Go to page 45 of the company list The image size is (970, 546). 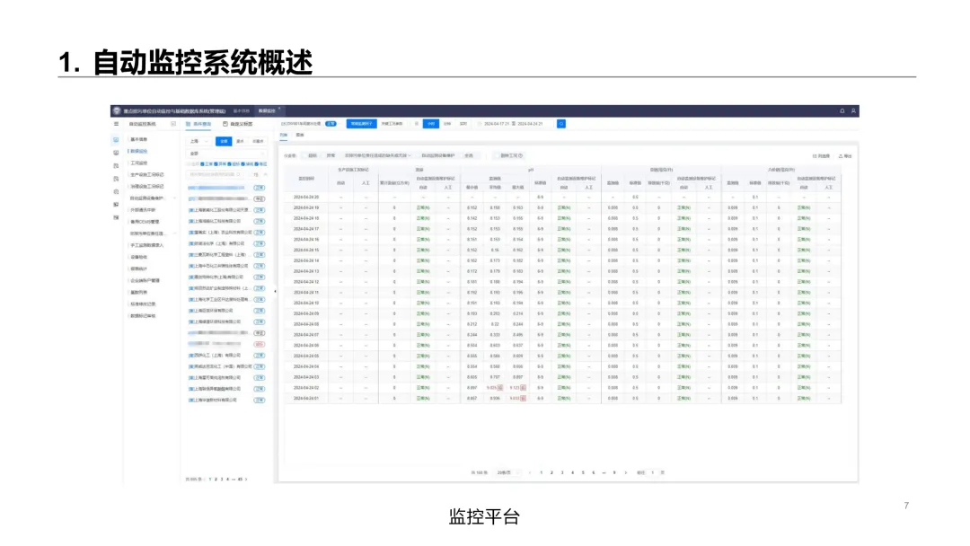tap(240, 480)
